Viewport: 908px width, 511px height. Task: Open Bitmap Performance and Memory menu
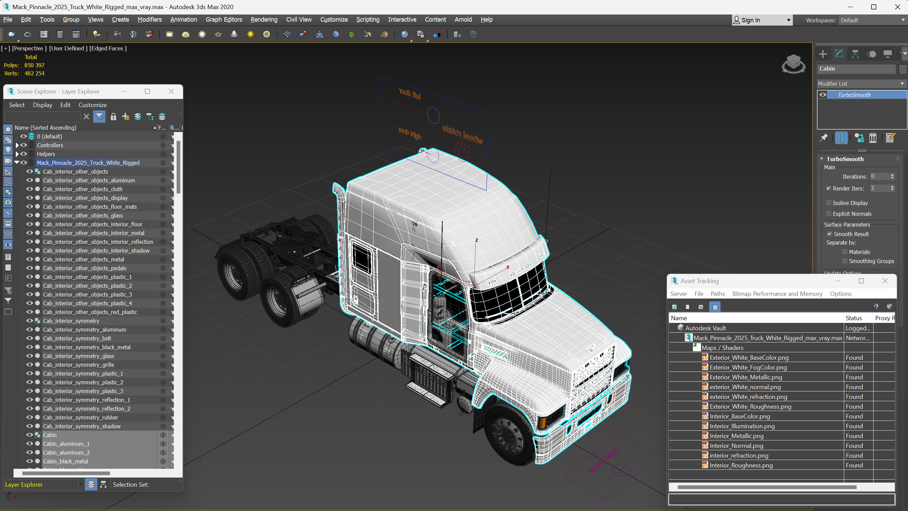point(777,294)
